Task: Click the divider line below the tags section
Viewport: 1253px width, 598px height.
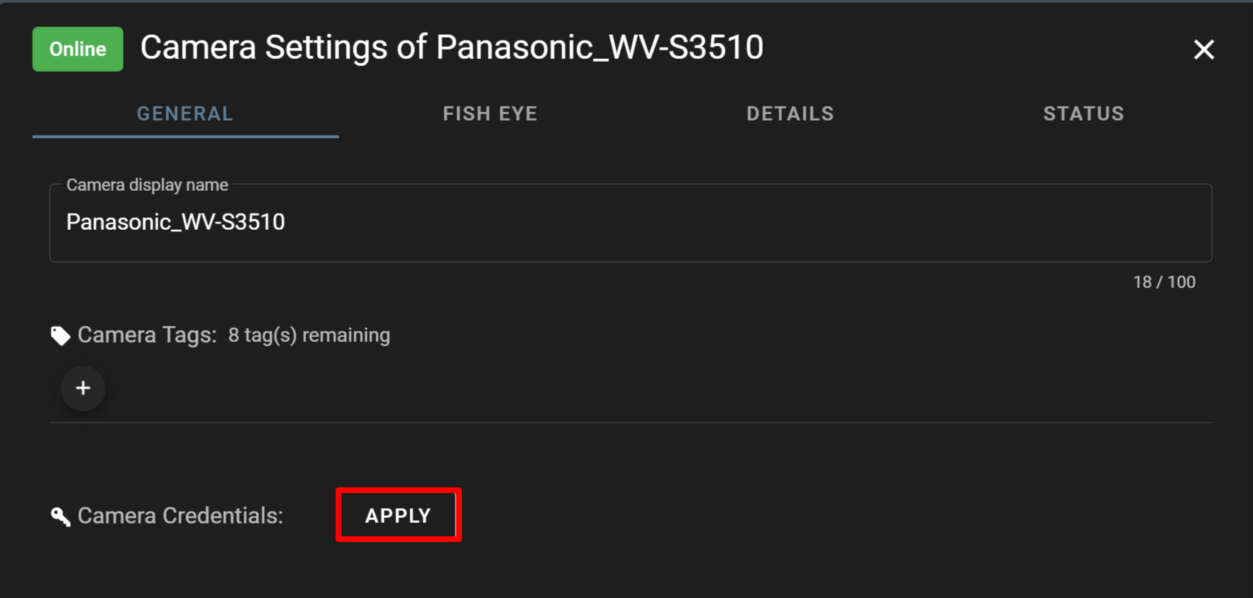Action: (x=630, y=423)
